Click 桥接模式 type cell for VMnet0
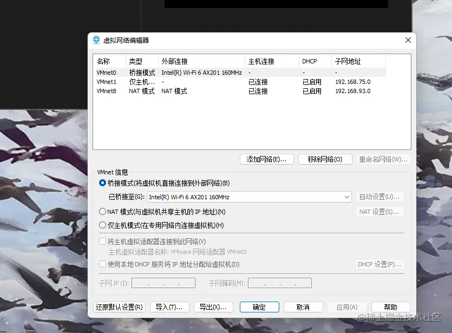 (x=142, y=73)
